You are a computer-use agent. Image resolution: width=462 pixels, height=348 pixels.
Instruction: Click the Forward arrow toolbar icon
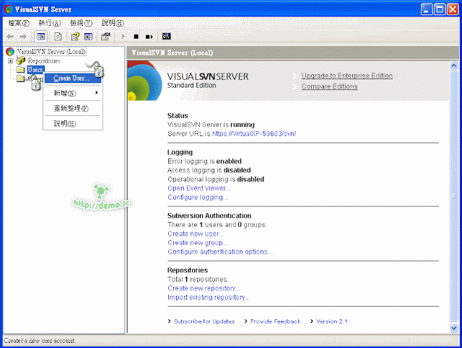point(22,37)
